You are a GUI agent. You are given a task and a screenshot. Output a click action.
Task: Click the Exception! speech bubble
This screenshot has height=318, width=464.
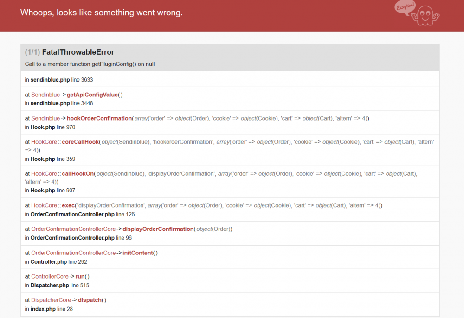(405, 7)
